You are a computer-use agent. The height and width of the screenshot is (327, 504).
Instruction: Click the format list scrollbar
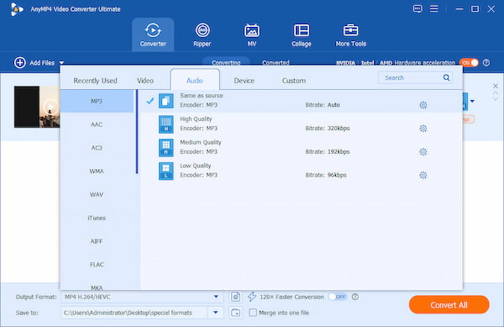click(x=137, y=132)
